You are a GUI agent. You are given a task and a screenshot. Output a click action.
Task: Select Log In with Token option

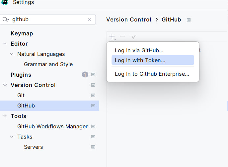[x=140, y=60]
